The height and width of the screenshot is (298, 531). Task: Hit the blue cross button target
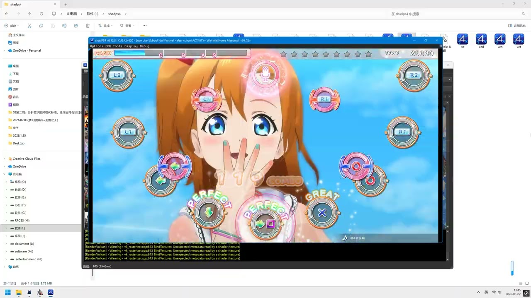pos(322,213)
